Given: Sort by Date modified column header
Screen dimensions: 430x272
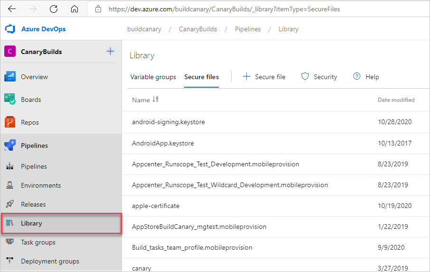Looking at the screenshot, I should pos(396,100).
